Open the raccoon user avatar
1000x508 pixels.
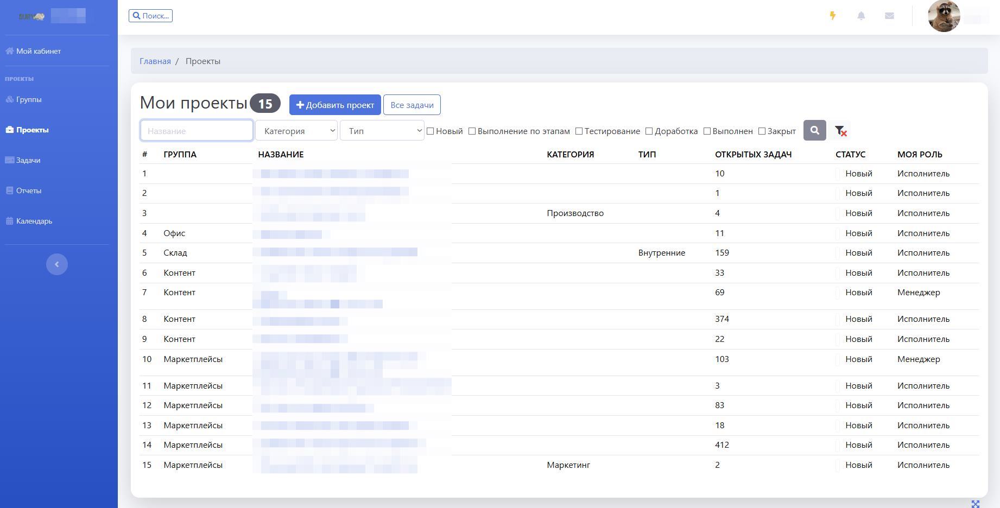click(944, 16)
